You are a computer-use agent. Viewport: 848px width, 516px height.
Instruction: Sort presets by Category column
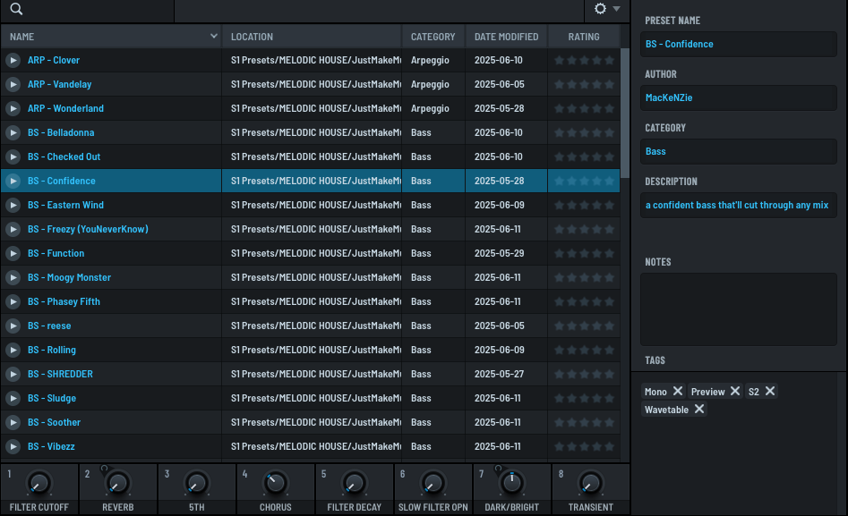(x=433, y=37)
